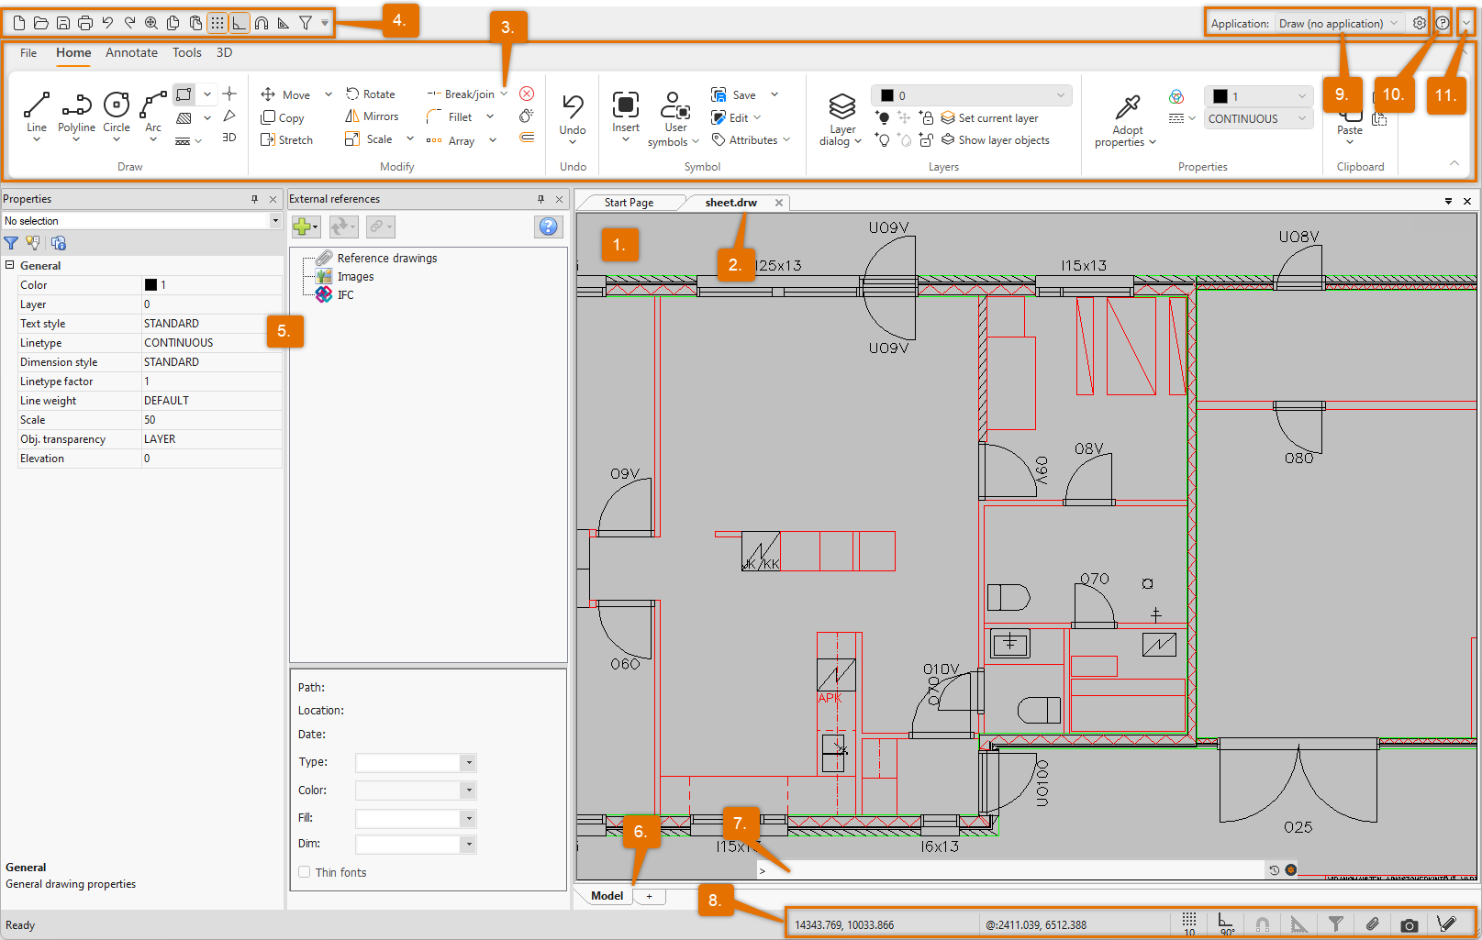Click the camera icon in status bar

tap(1410, 925)
